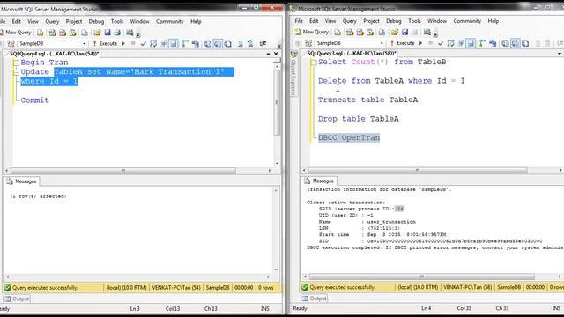Open Analysis Services XMLA Query icon, SQLQuery4 window
The image size is (564, 317).
[x=72, y=33]
